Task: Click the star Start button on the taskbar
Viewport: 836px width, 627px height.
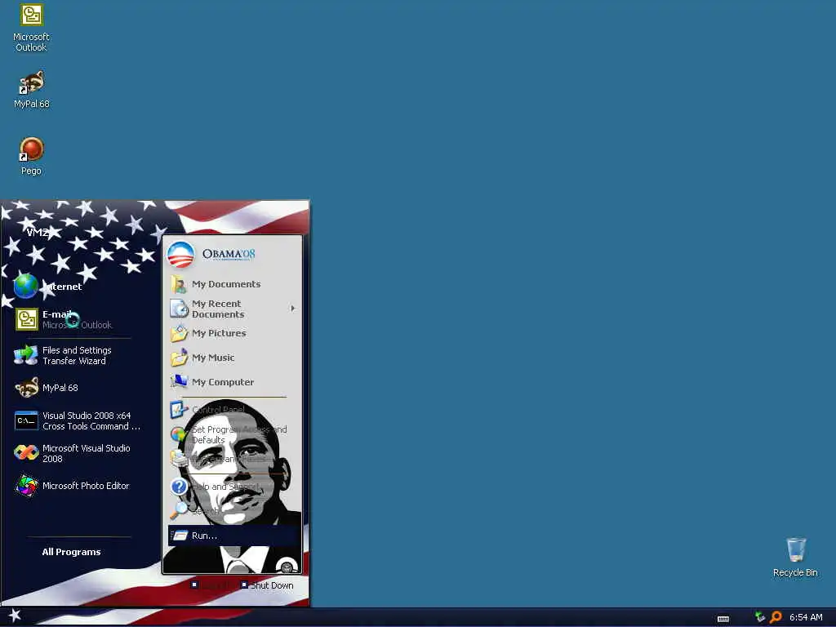Action: point(15,616)
